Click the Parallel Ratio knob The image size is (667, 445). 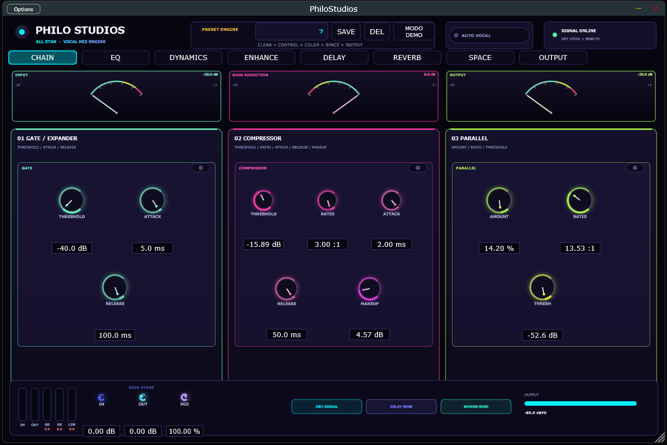coord(580,200)
